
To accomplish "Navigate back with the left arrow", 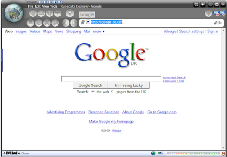I will (66, 23).
